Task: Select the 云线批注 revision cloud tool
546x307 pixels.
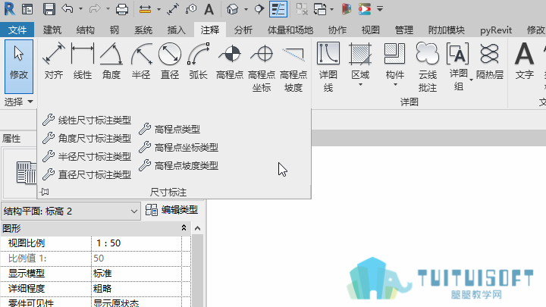Action: 427,67
